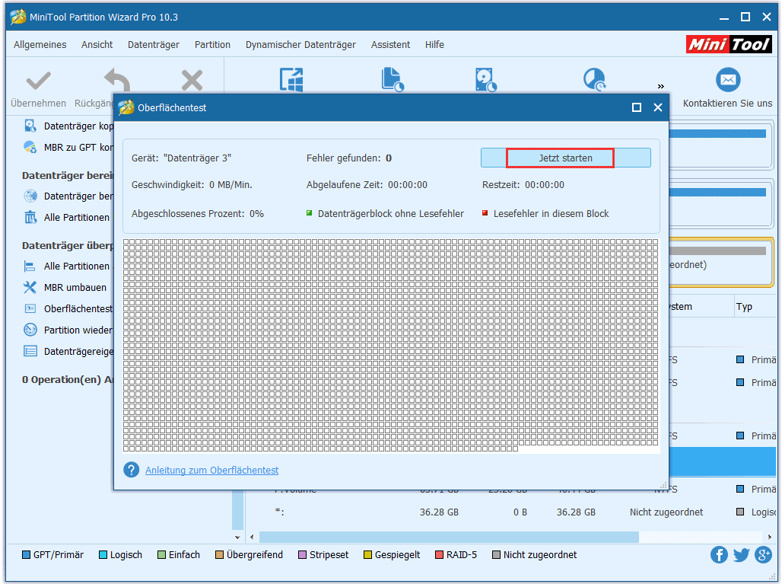Maximize the Oberflächentest dialog
Viewport: 782px width, 584px height.
tap(637, 107)
